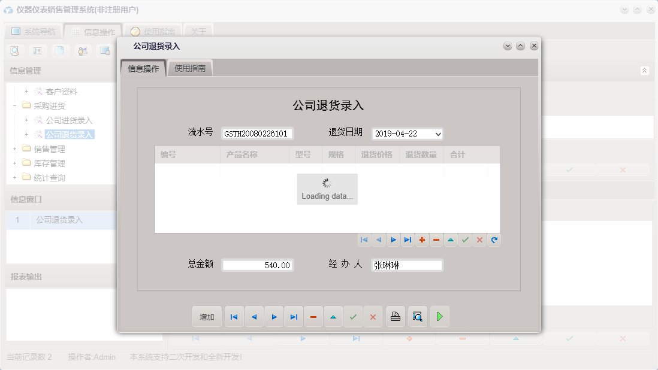Click the 增加 button
658x370 pixels.
(x=206, y=316)
